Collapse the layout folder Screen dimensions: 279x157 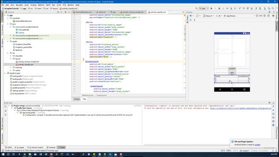10,59
